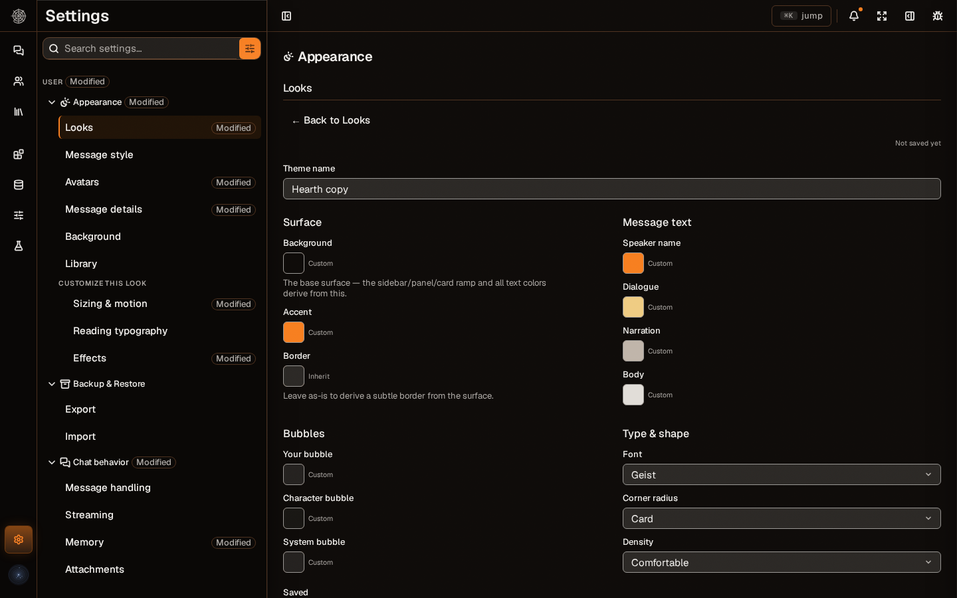
Task: Open the library books icon
Action: coord(19,112)
